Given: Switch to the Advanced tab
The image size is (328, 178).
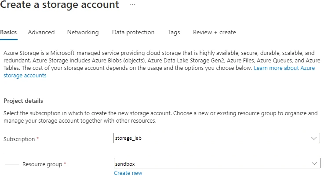Looking at the screenshot, I should tap(41, 32).
